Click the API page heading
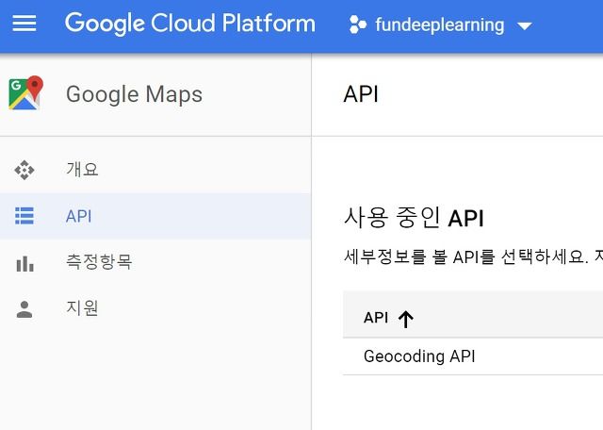Image resolution: width=603 pixels, height=430 pixels. (361, 94)
